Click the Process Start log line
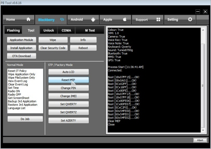The height and width of the screenshot is (149, 211). (x=126, y=67)
